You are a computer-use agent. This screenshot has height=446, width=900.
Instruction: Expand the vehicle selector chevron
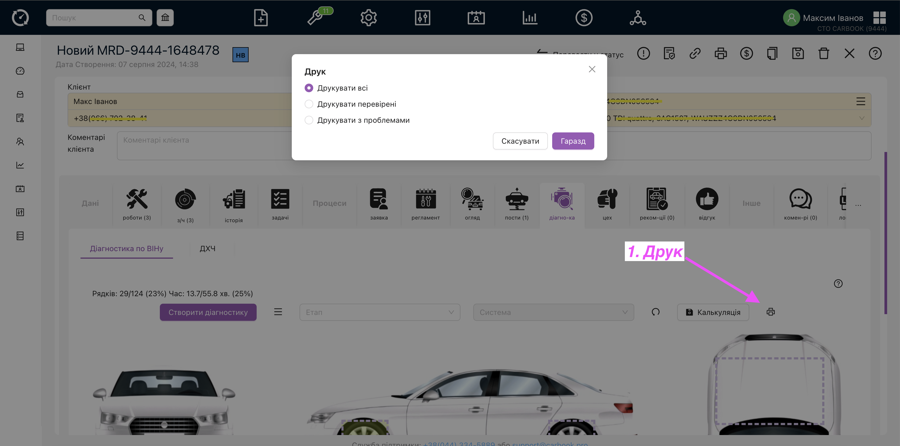click(x=862, y=118)
